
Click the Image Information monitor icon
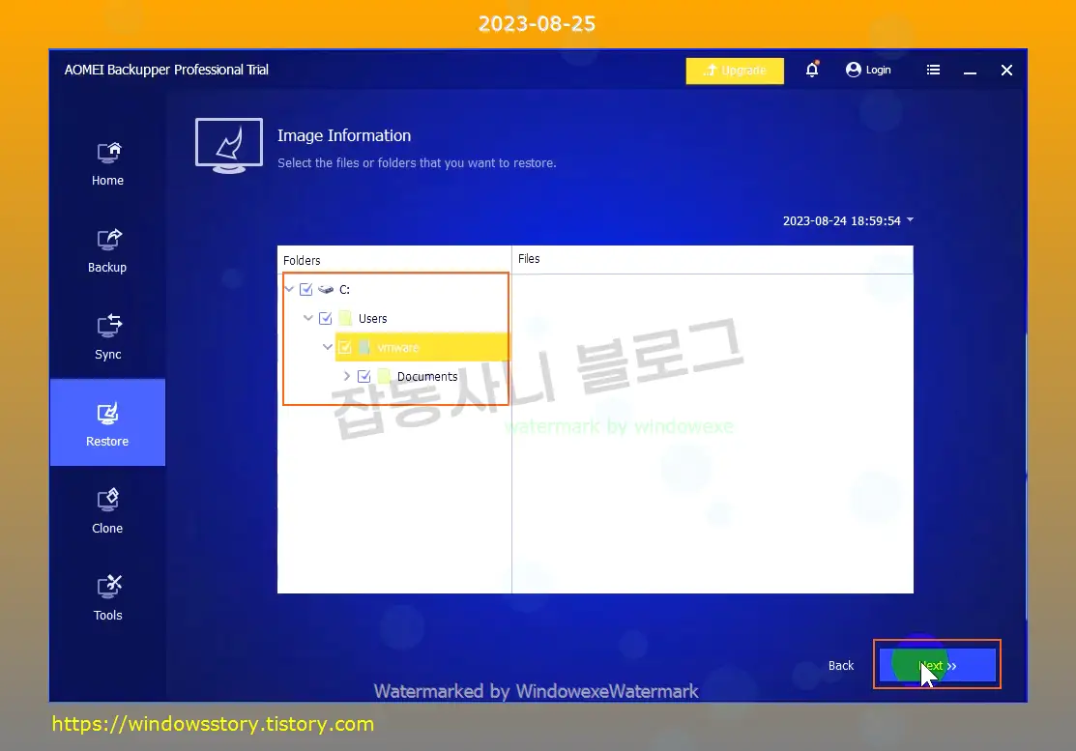(229, 146)
